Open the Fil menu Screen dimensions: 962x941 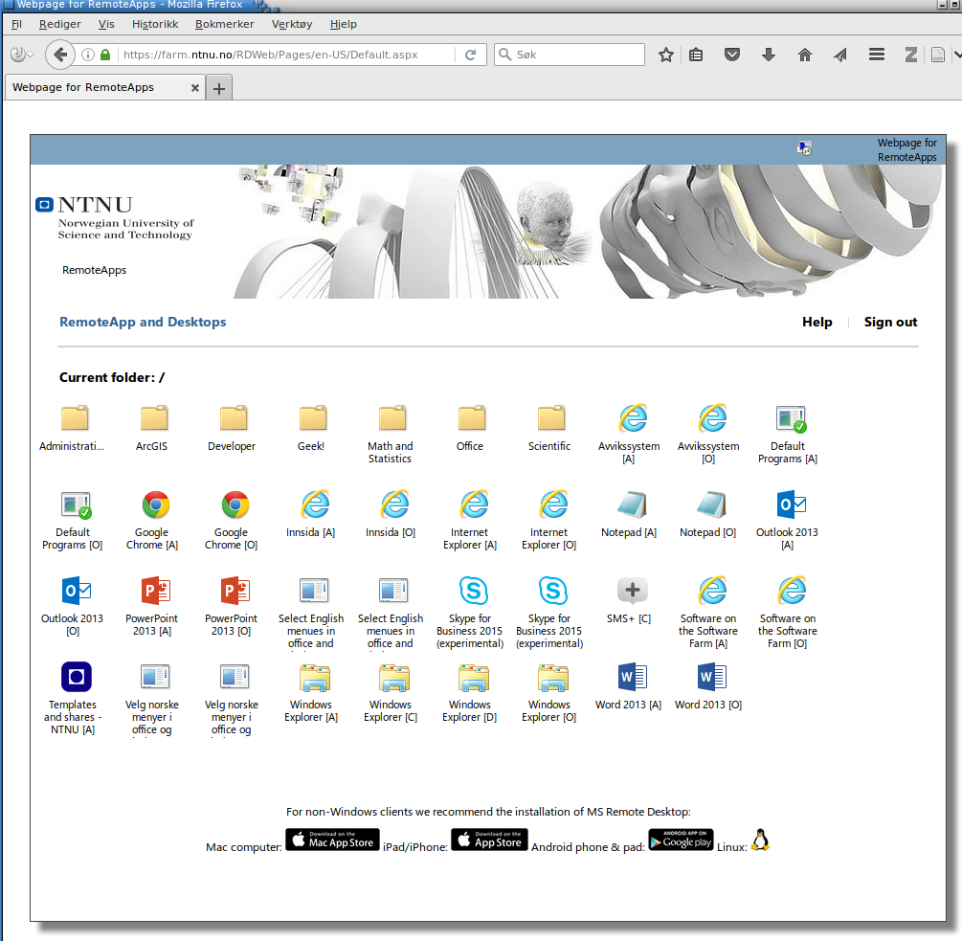tap(16, 24)
